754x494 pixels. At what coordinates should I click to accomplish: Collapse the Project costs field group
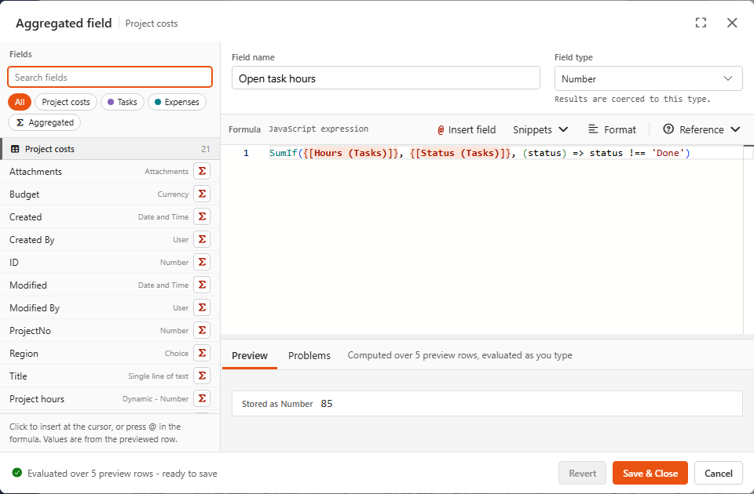pyautogui.click(x=110, y=149)
